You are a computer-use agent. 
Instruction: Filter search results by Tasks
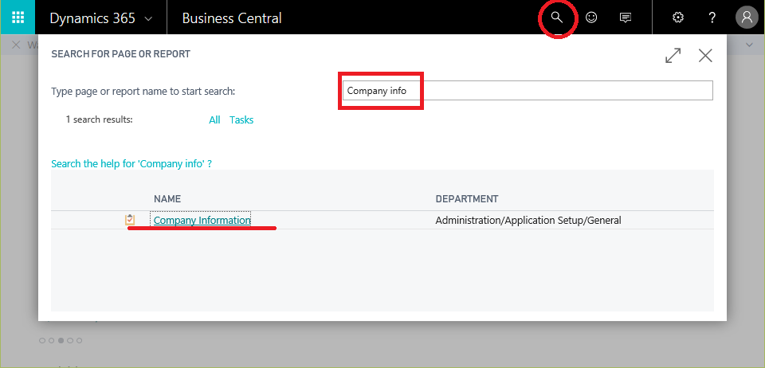tap(241, 119)
